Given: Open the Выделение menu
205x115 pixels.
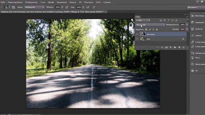Looking at the screenshot, I should point(62,2).
